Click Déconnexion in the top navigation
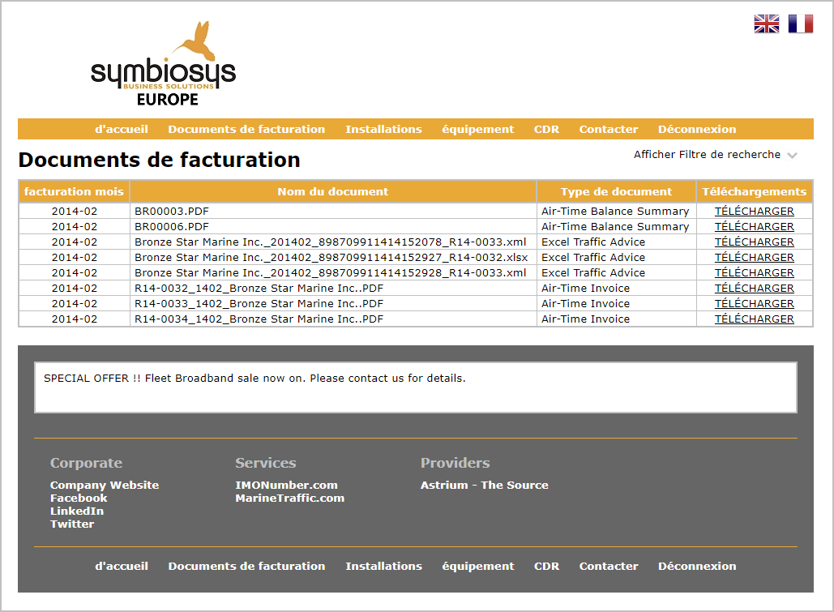 tap(696, 130)
